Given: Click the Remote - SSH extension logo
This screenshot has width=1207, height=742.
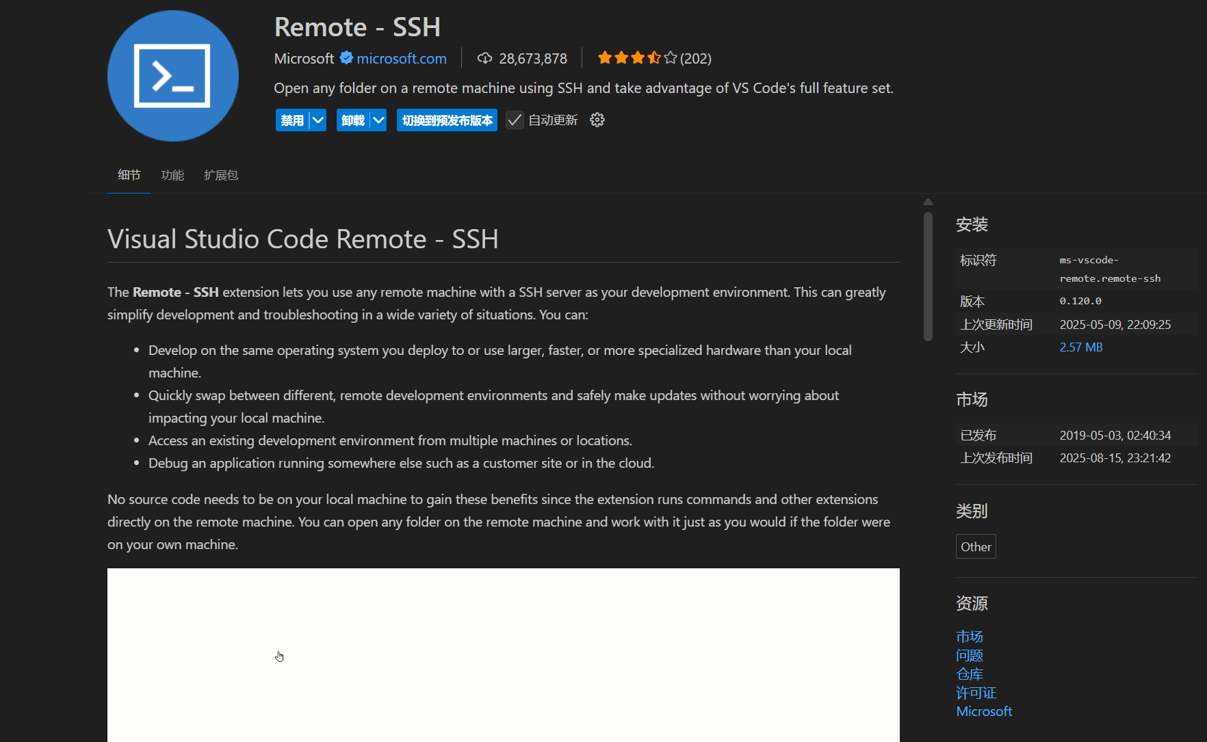Looking at the screenshot, I should coord(172,75).
